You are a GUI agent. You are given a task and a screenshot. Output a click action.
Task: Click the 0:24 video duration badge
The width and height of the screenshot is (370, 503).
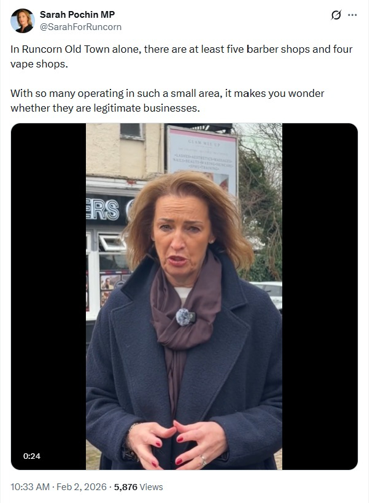32,456
